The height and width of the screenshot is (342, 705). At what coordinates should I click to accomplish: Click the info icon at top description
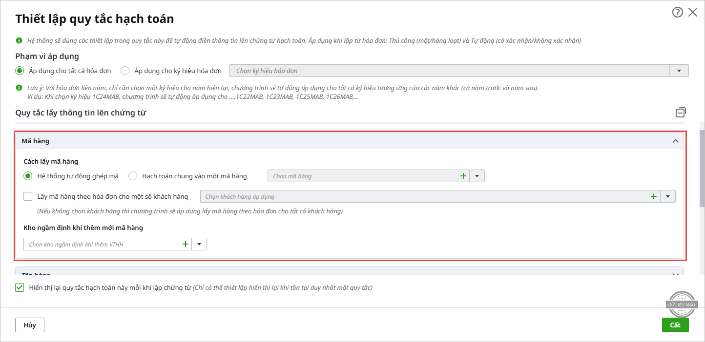[19, 40]
